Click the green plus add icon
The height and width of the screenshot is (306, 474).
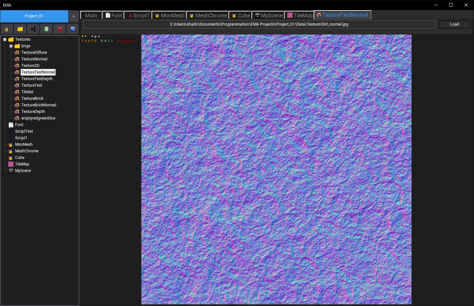pos(46,29)
